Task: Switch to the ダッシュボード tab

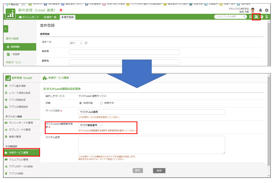Action: click(29, 17)
